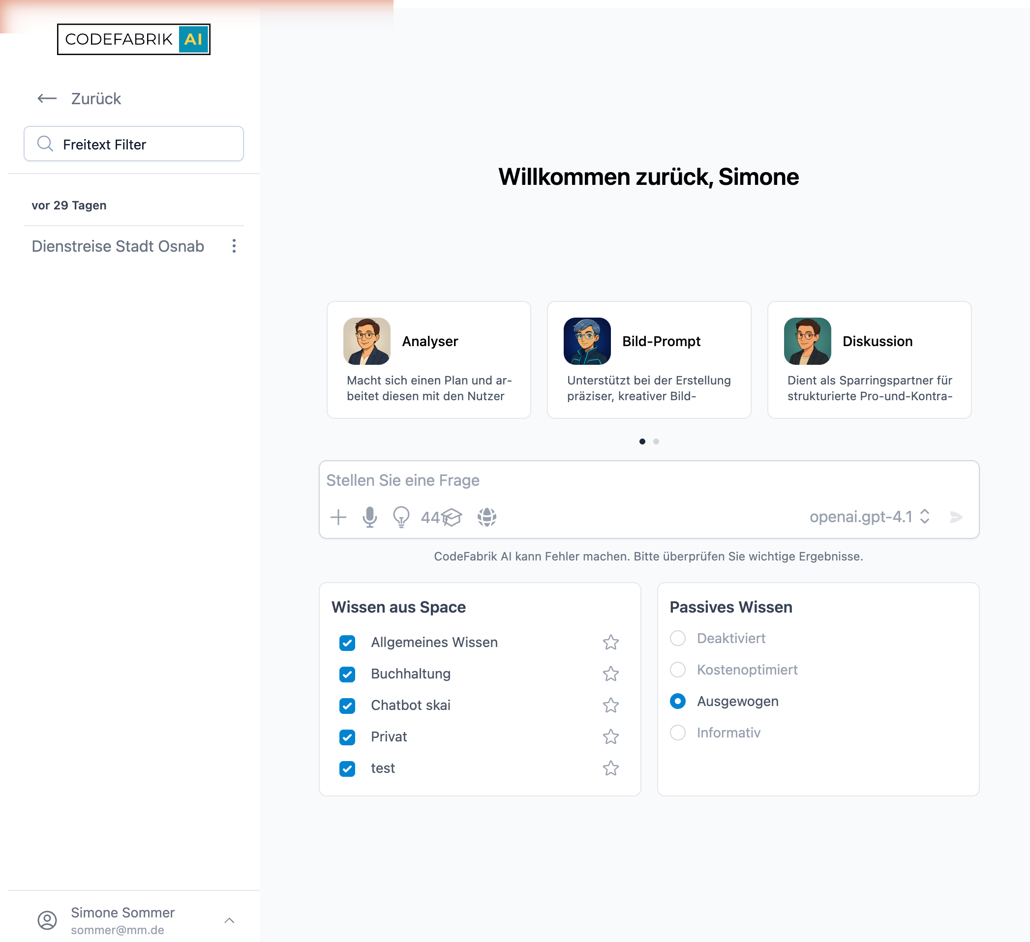
Task: Favorite Buchhaltung with star icon
Action: coord(610,674)
